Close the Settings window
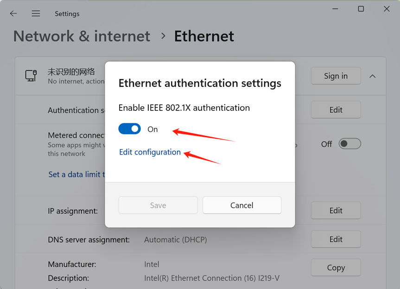This screenshot has width=400, height=289. point(387,9)
